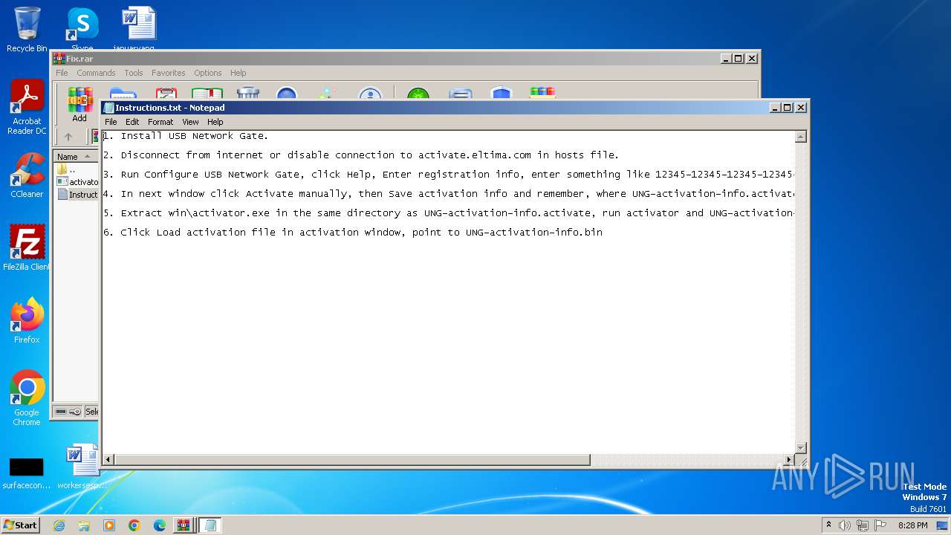The width and height of the screenshot is (951, 535).
Task: Click Notepad horizontal scrollbar right arrow
Action: point(789,460)
